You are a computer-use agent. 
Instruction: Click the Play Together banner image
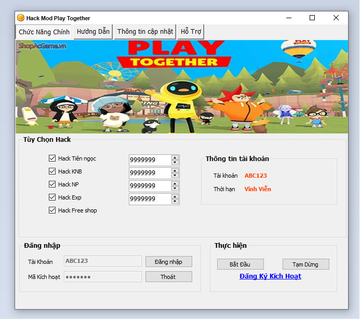[182, 87]
